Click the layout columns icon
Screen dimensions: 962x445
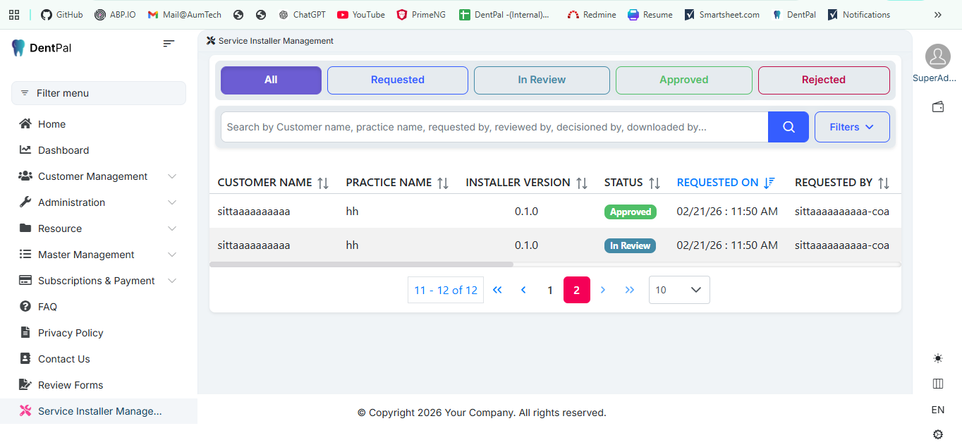937,384
